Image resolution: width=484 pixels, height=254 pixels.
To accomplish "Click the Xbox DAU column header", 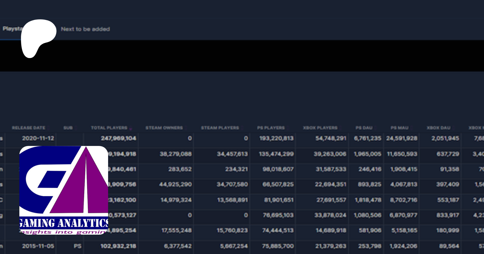I will pos(438,128).
